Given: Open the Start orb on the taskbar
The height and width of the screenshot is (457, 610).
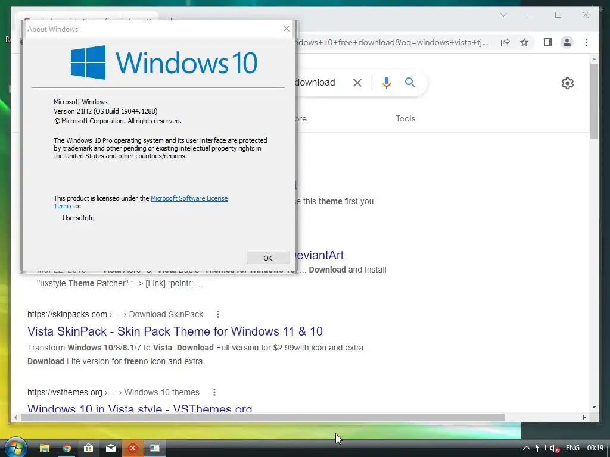Looking at the screenshot, I should pos(15,448).
